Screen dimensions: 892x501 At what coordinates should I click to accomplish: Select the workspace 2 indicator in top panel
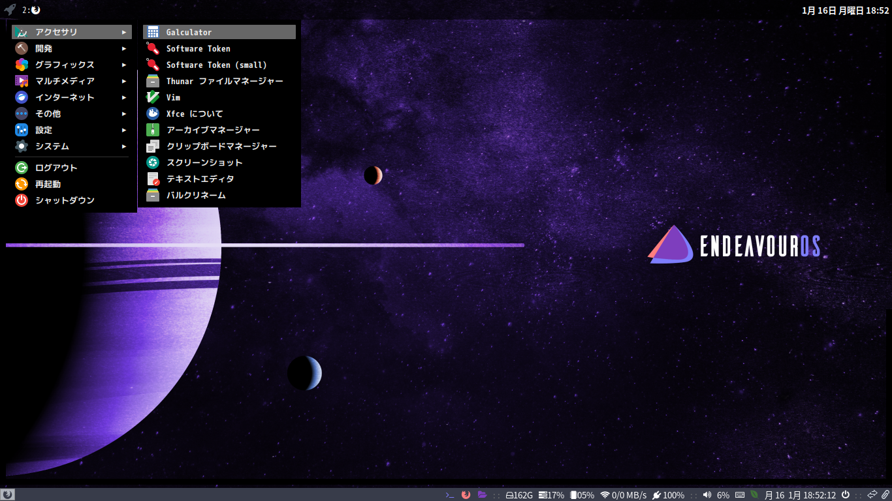[31, 10]
